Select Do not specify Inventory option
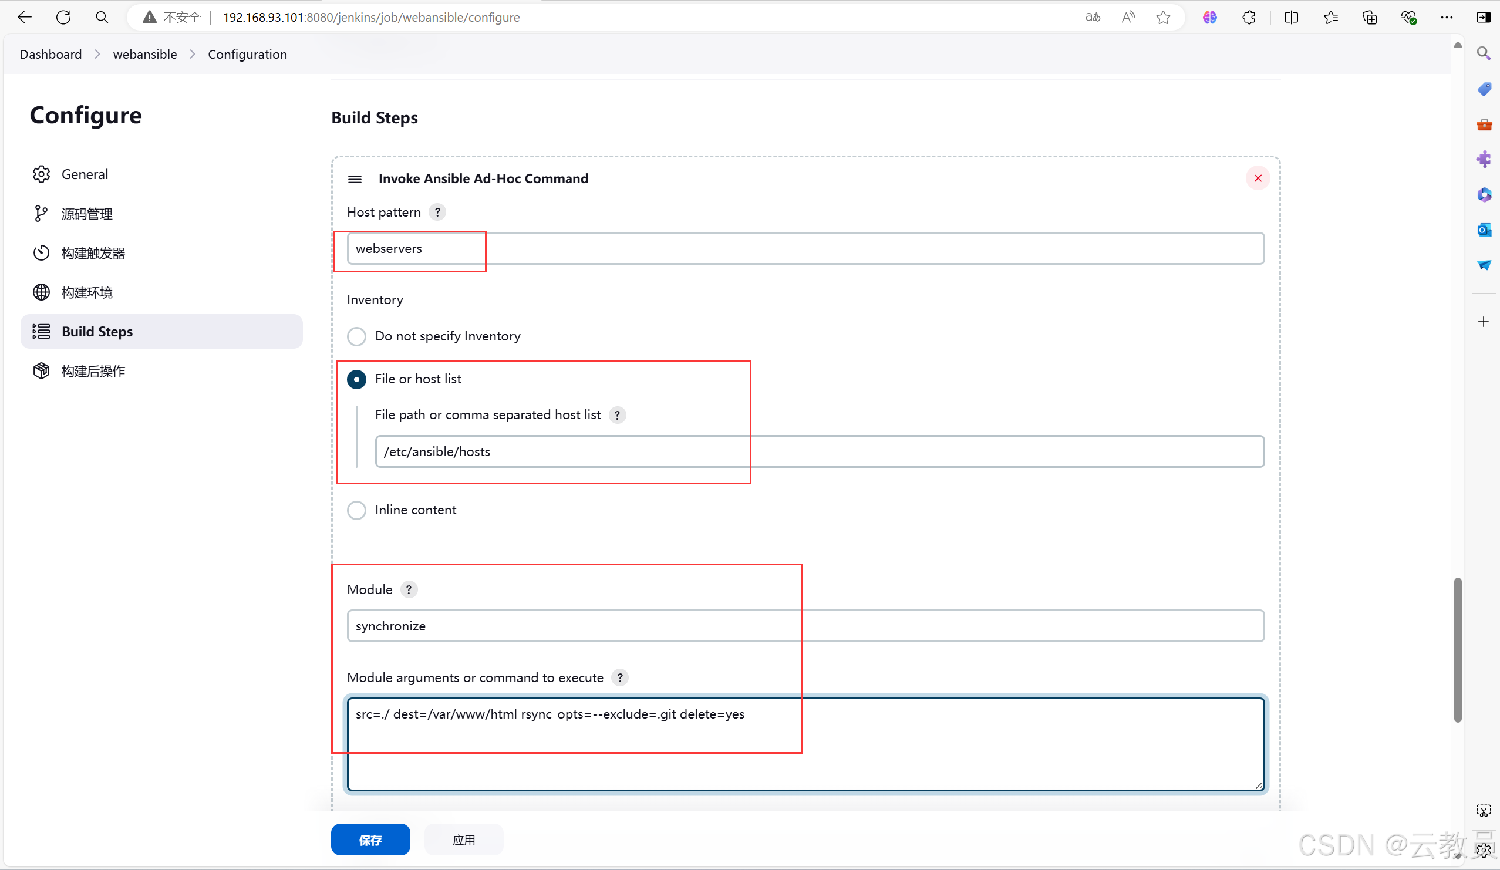The width and height of the screenshot is (1500, 870). pos(356,336)
